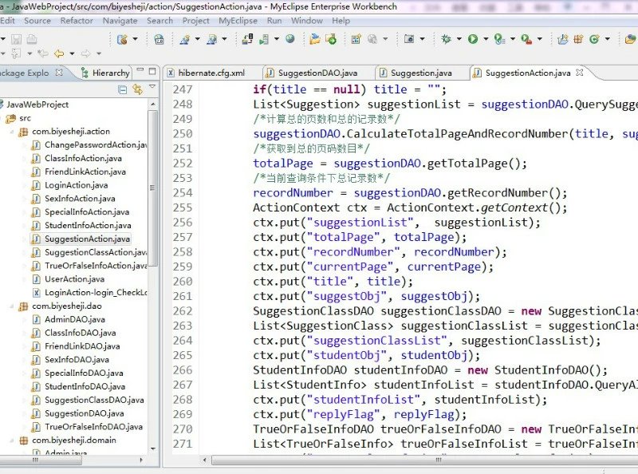Screen dimensions: 638x474
Task: Click line number 255 in the editor
Action: pos(182,207)
